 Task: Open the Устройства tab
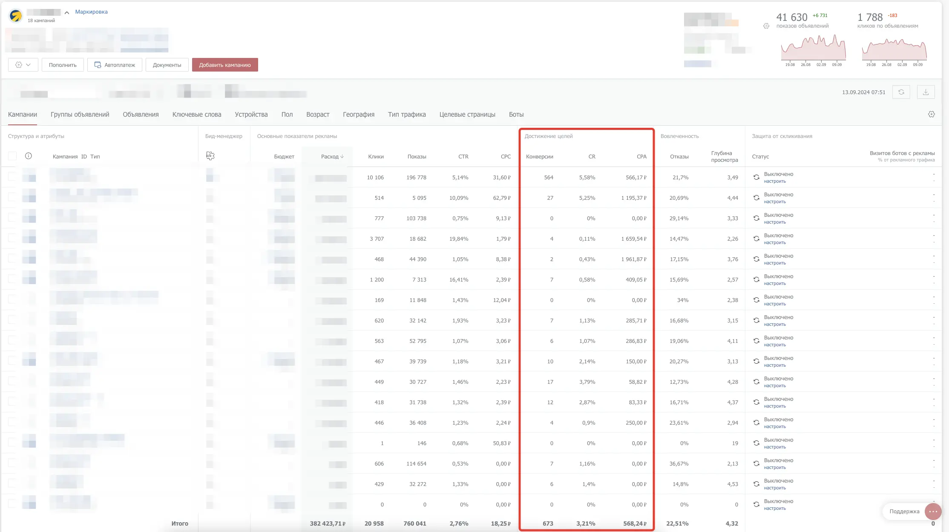click(x=251, y=115)
